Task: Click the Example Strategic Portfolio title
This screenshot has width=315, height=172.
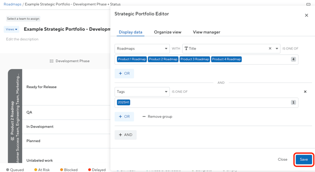Action: tap(67, 29)
